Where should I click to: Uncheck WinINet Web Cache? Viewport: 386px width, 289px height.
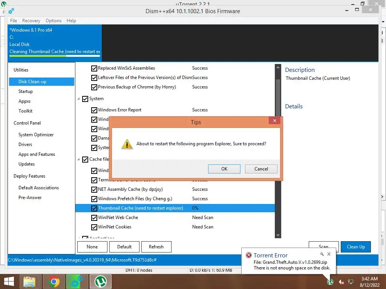point(94,218)
